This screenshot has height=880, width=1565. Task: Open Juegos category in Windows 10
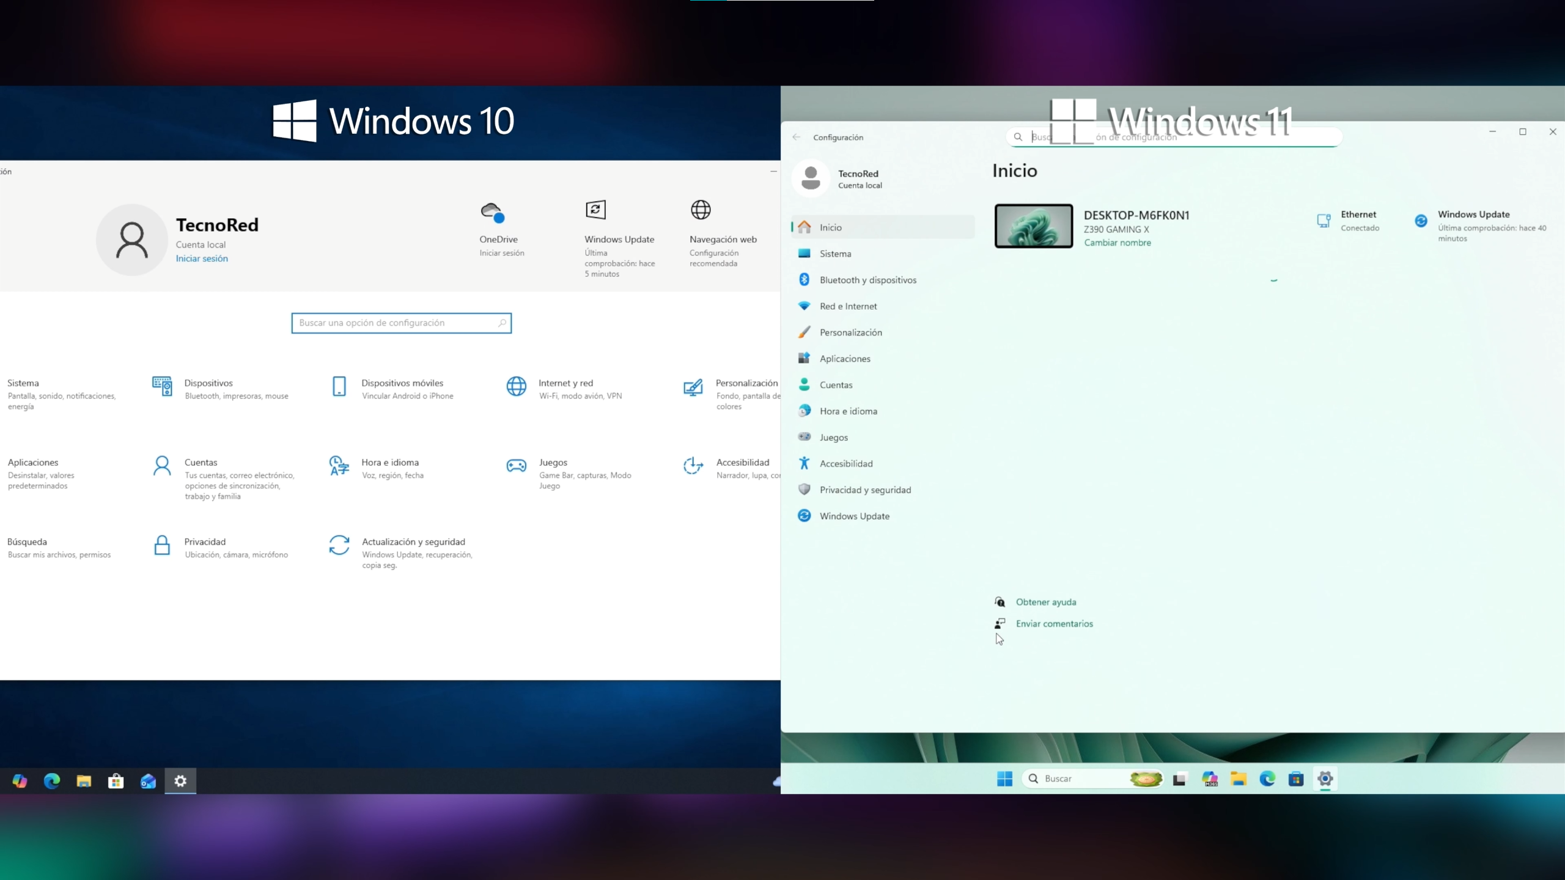pos(569,473)
